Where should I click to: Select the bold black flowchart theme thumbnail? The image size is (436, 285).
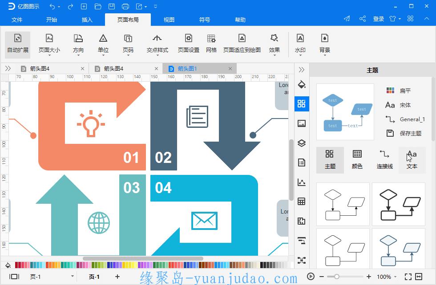[x=398, y=204]
